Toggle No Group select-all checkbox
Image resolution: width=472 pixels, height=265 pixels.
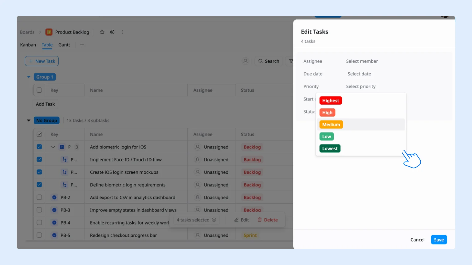pos(39,134)
